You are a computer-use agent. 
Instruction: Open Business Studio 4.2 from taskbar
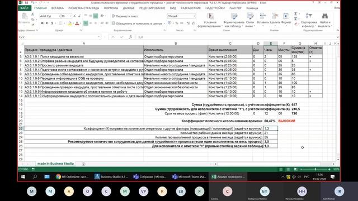tap(111, 176)
